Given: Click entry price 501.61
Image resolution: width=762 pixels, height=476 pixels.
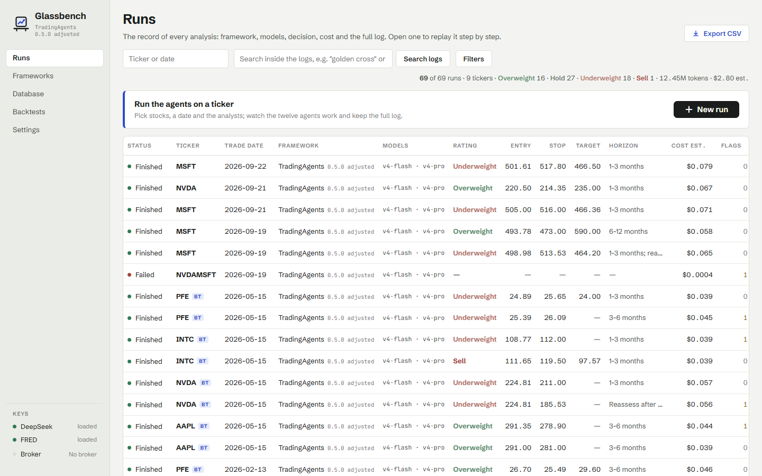Looking at the screenshot, I should (518, 166).
